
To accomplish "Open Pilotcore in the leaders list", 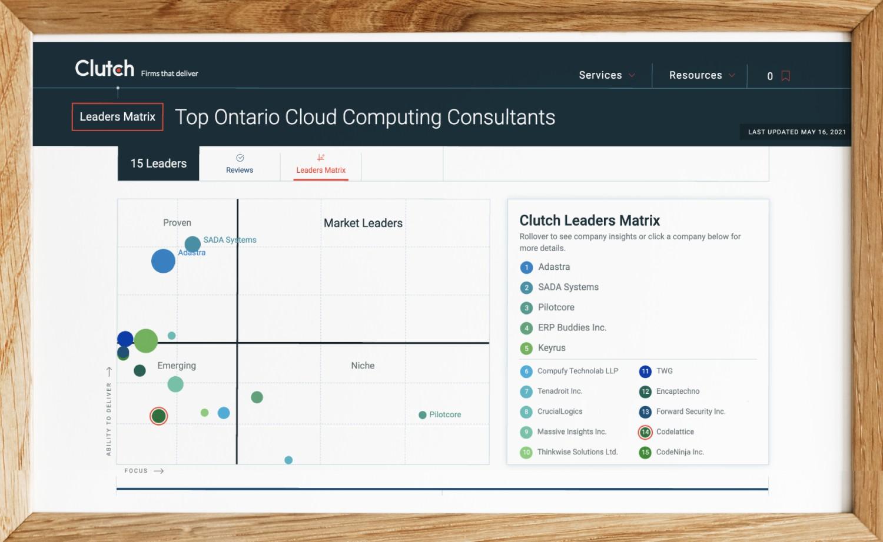I will pos(556,307).
